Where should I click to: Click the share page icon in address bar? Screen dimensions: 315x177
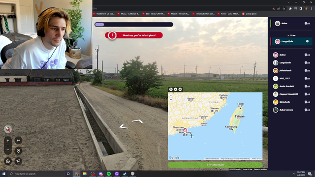coord(279,9)
